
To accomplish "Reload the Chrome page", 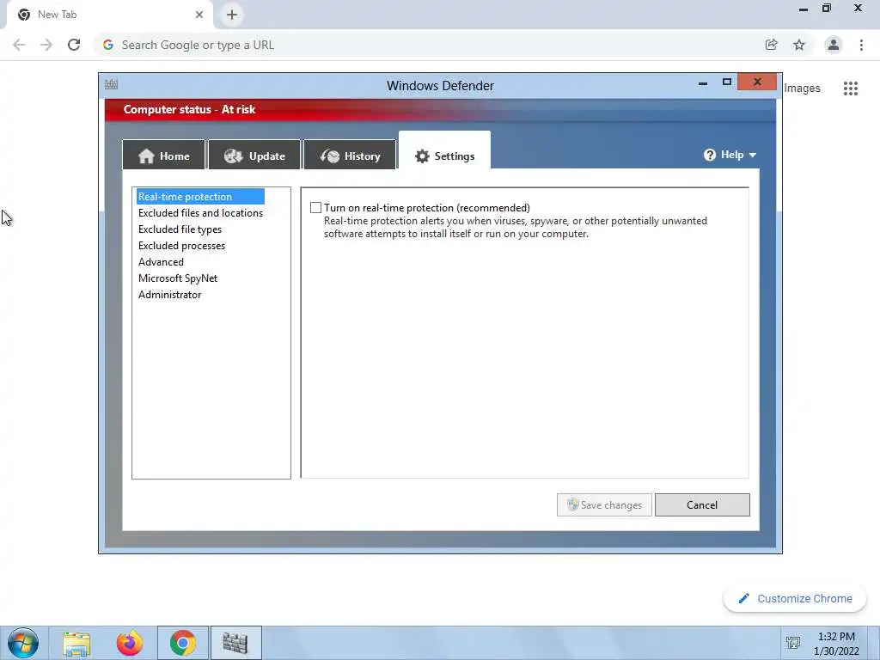I will 74,45.
